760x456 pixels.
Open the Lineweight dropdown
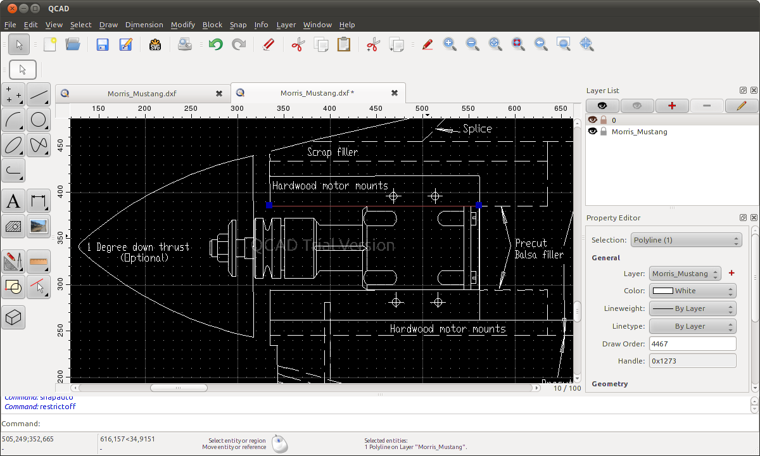point(693,308)
